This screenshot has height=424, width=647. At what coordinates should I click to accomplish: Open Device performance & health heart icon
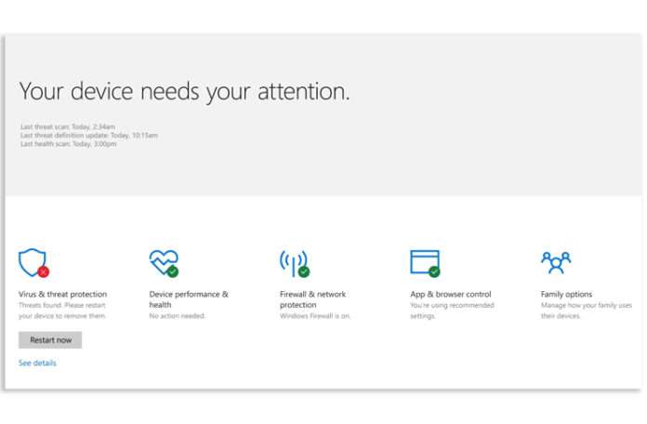pyautogui.click(x=163, y=263)
